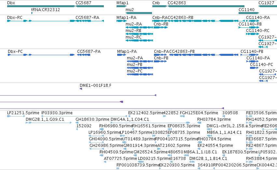
Task: Click the LP21251.5prime EST label
Action: click(x=23, y=113)
